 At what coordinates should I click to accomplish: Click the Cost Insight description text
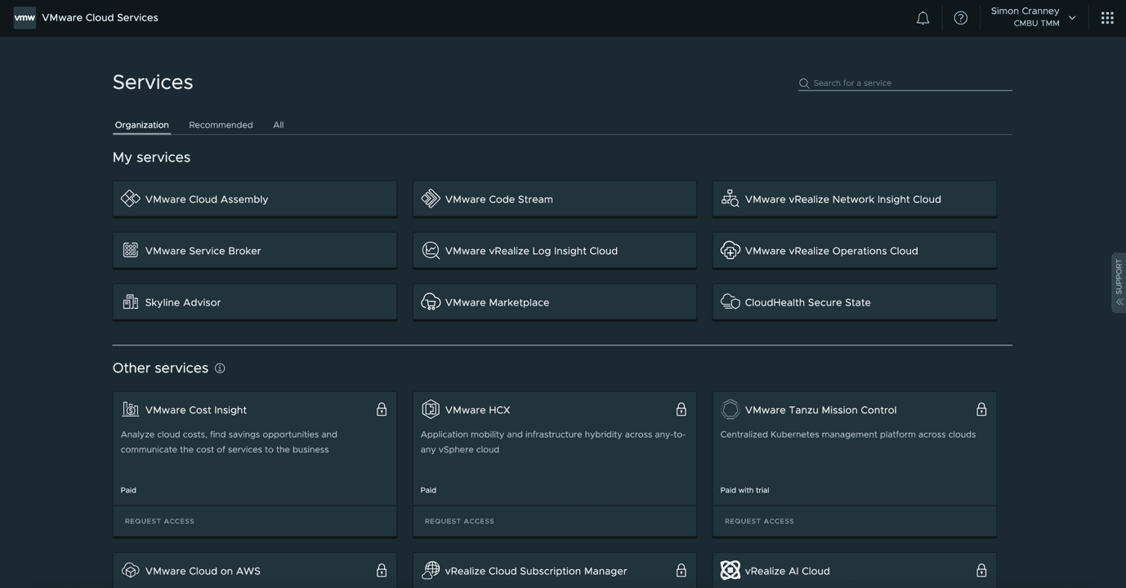click(x=229, y=442)
